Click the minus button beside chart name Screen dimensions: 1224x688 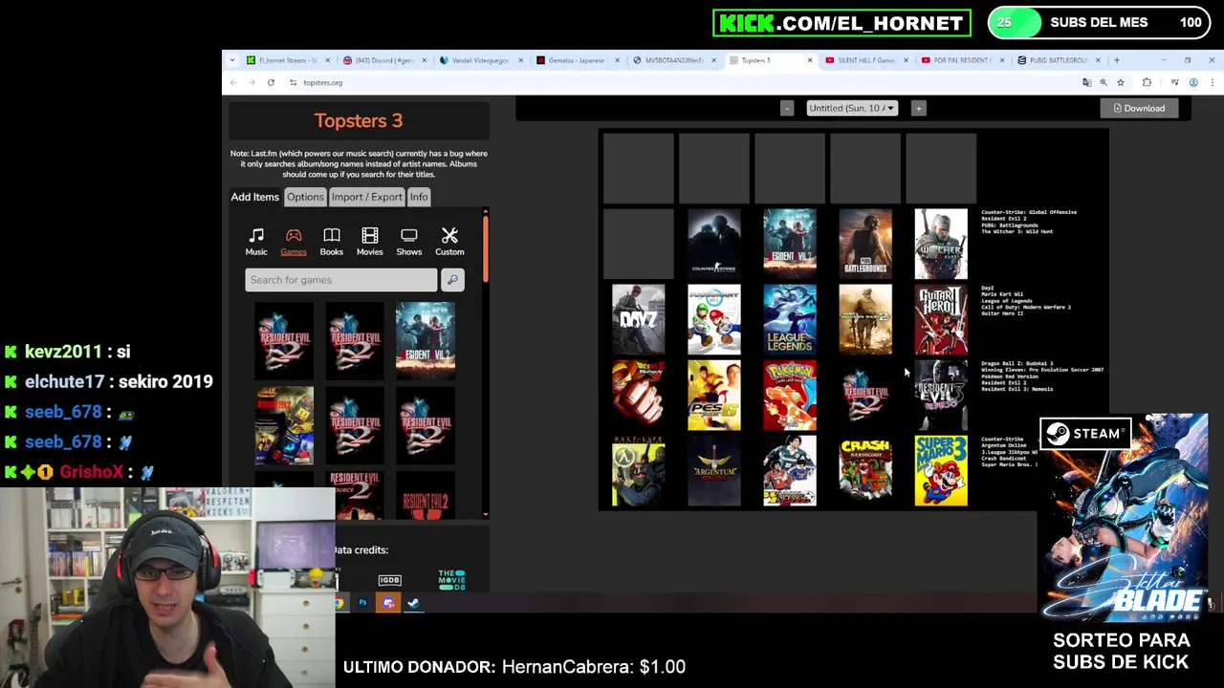coord(787,108)
